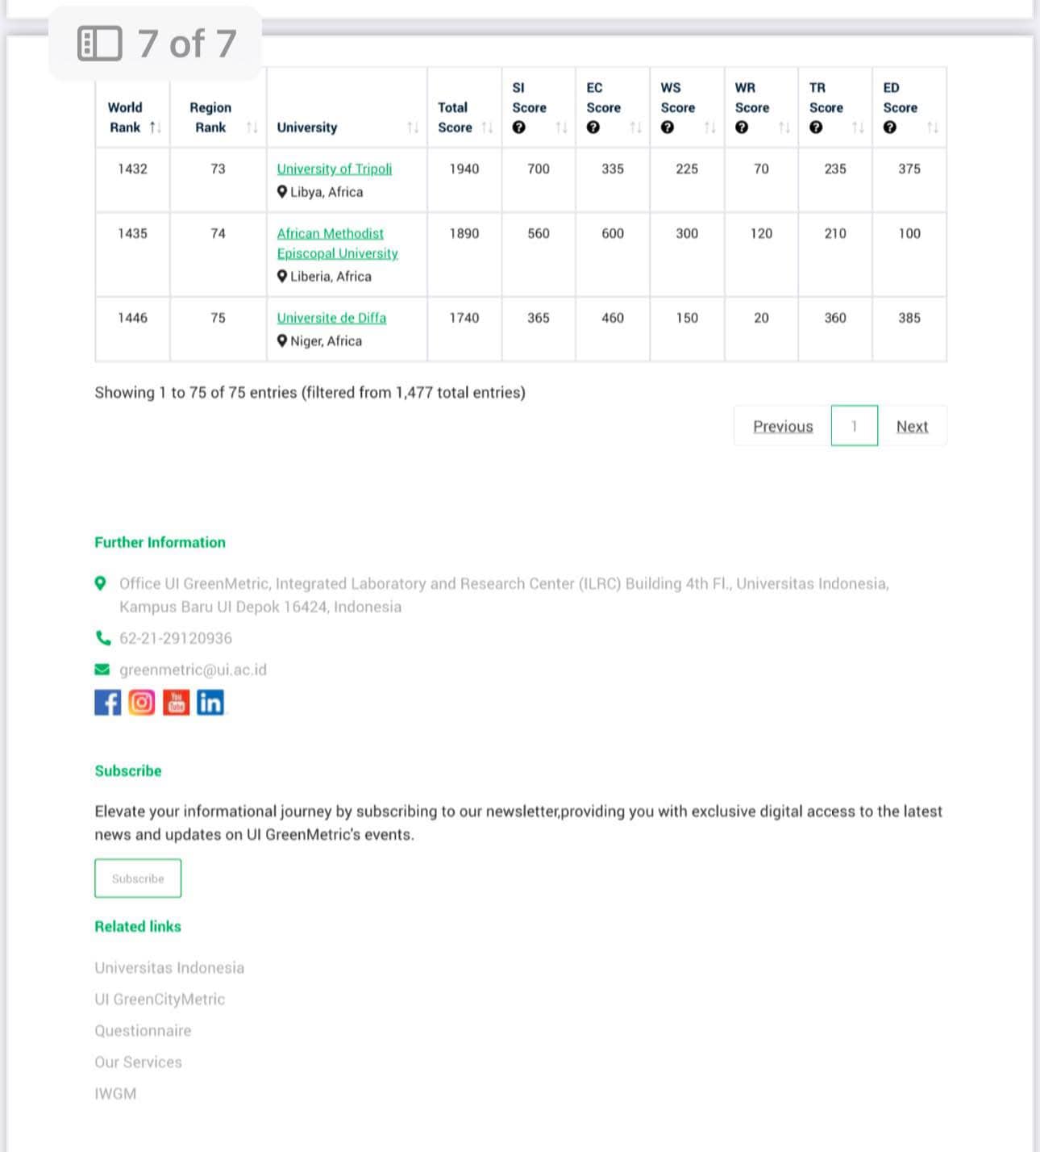
Task: Open the Facebook social icon
Action: [107, 703]
